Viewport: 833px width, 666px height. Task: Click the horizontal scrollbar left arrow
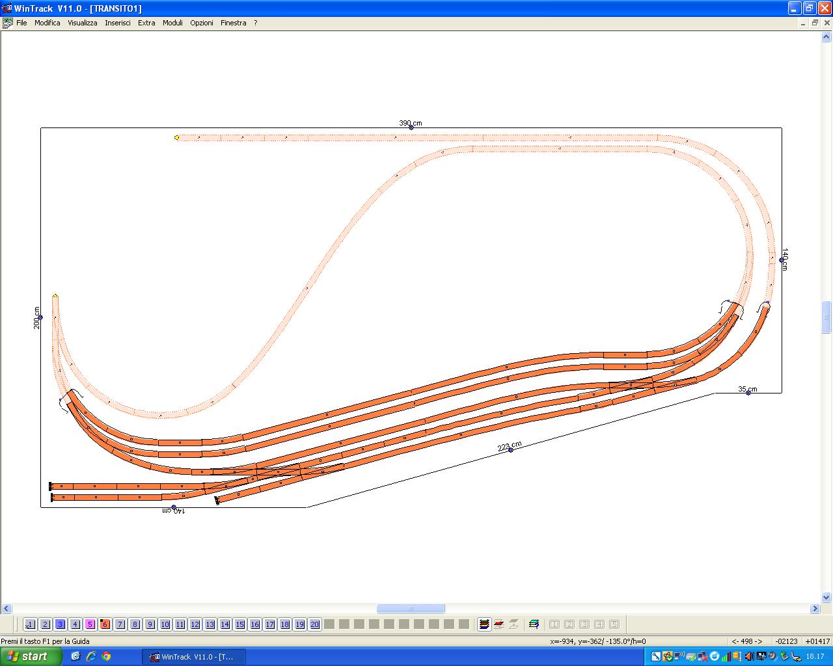[6, 609]
